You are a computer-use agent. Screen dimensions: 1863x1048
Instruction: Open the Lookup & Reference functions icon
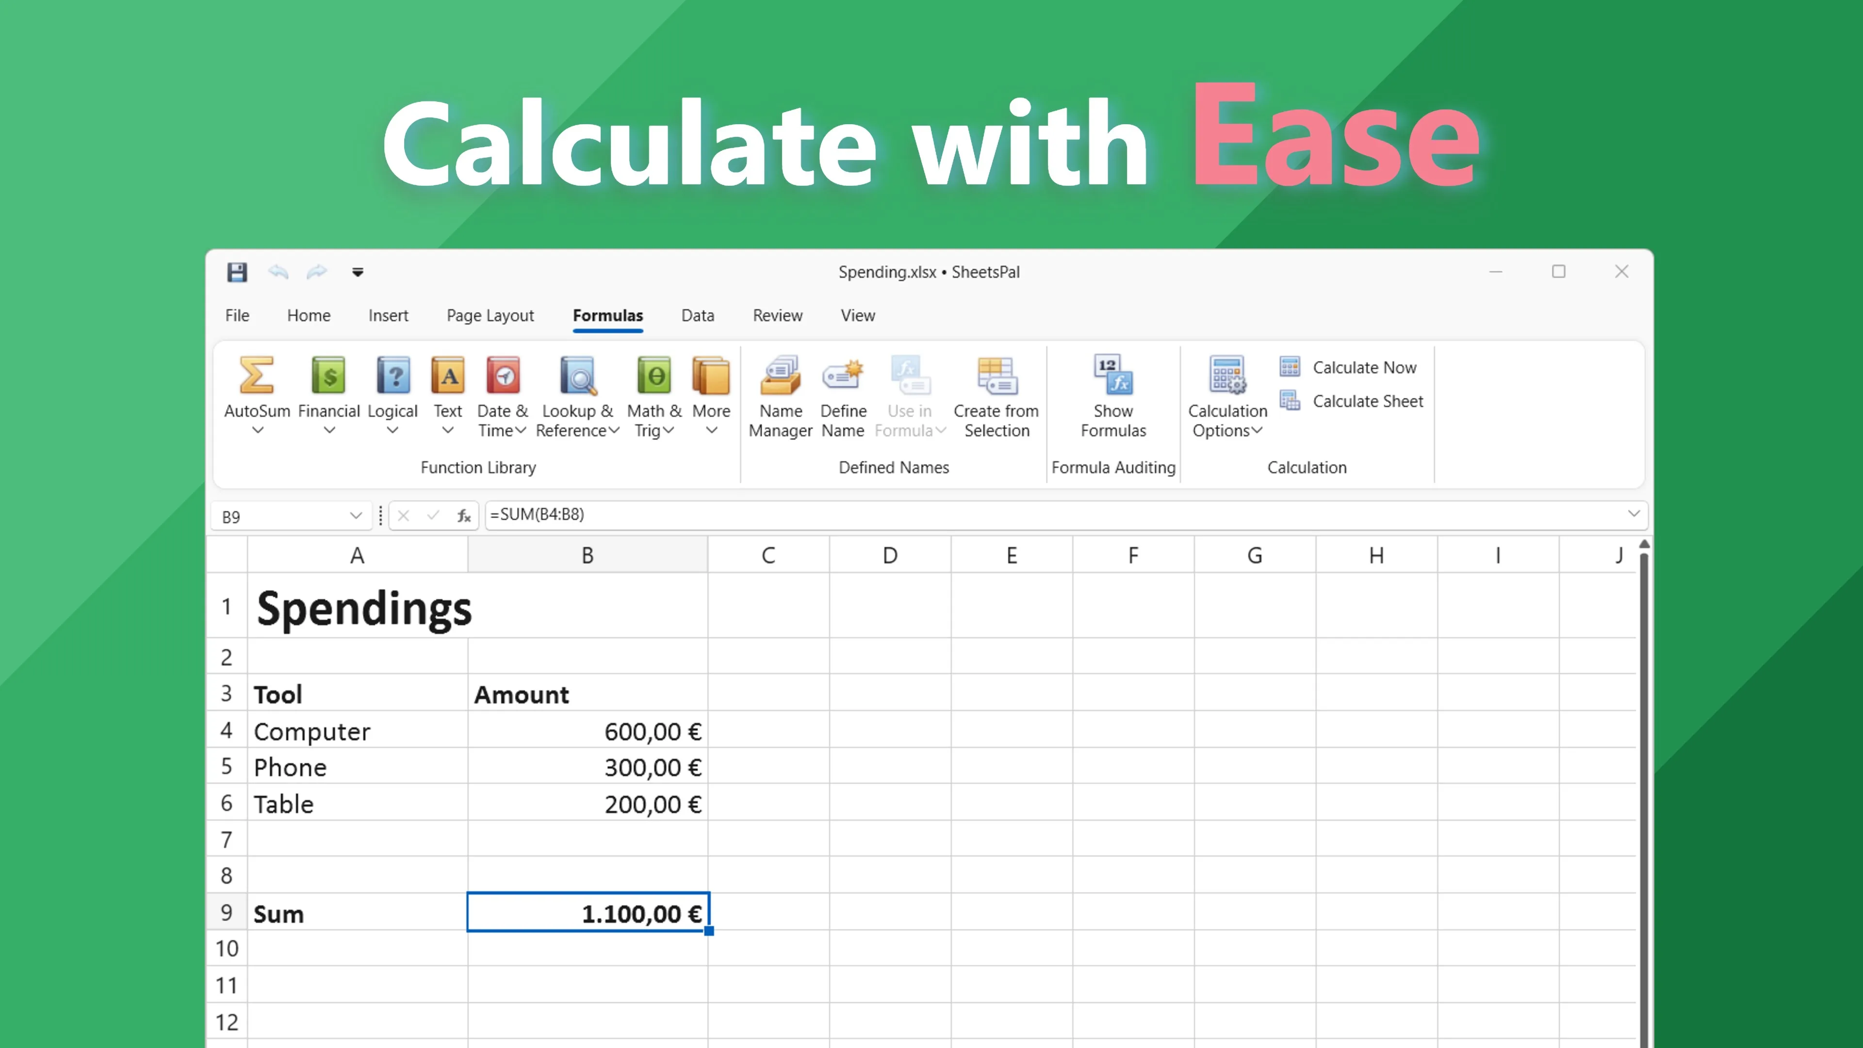(578, 376)
